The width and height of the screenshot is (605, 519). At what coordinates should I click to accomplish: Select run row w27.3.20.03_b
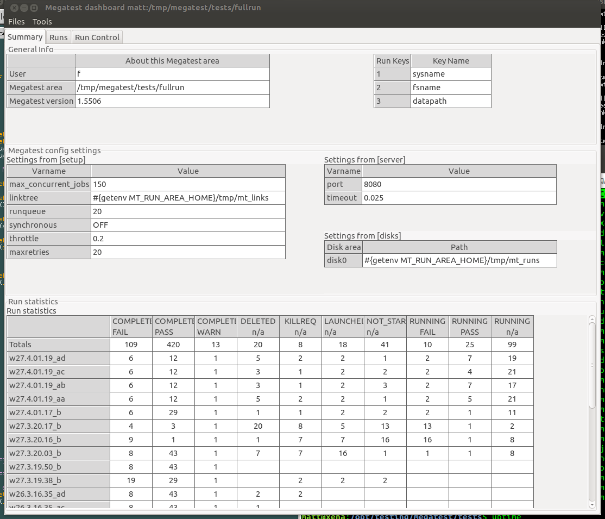point(58,453)
